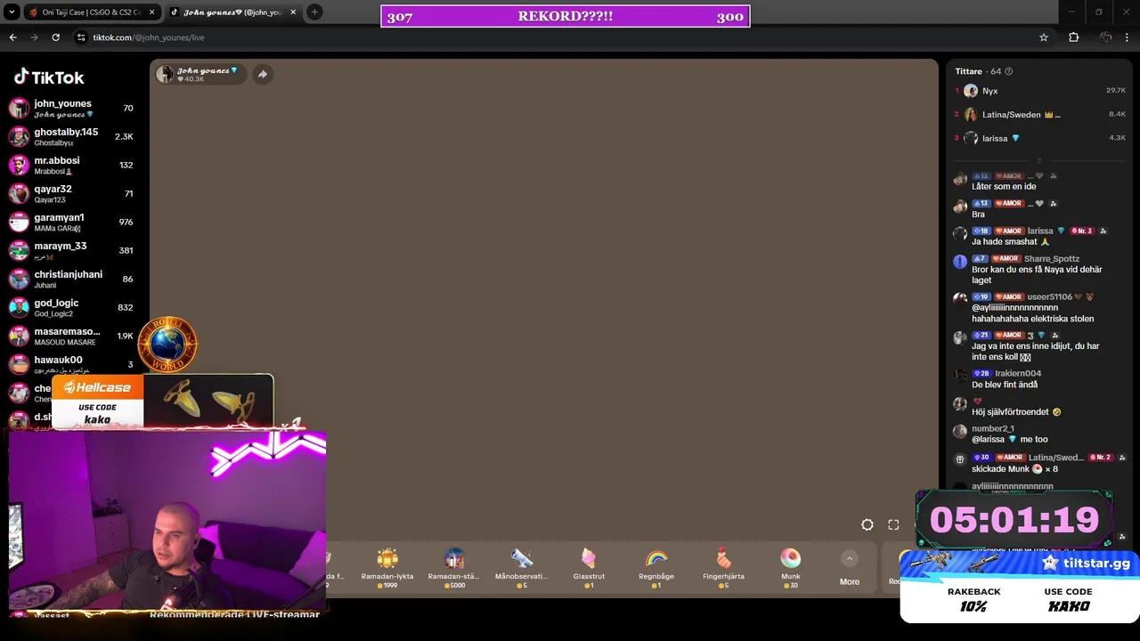Image resolution: width=1140 pixels, height=641 pixels.
Task: Click god_logic avatar in sidebar
Action: click(19, 308)
